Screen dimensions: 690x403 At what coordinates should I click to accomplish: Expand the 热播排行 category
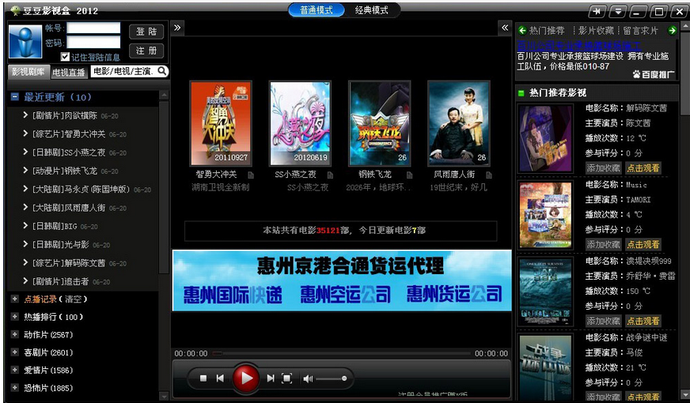(15, 316)
